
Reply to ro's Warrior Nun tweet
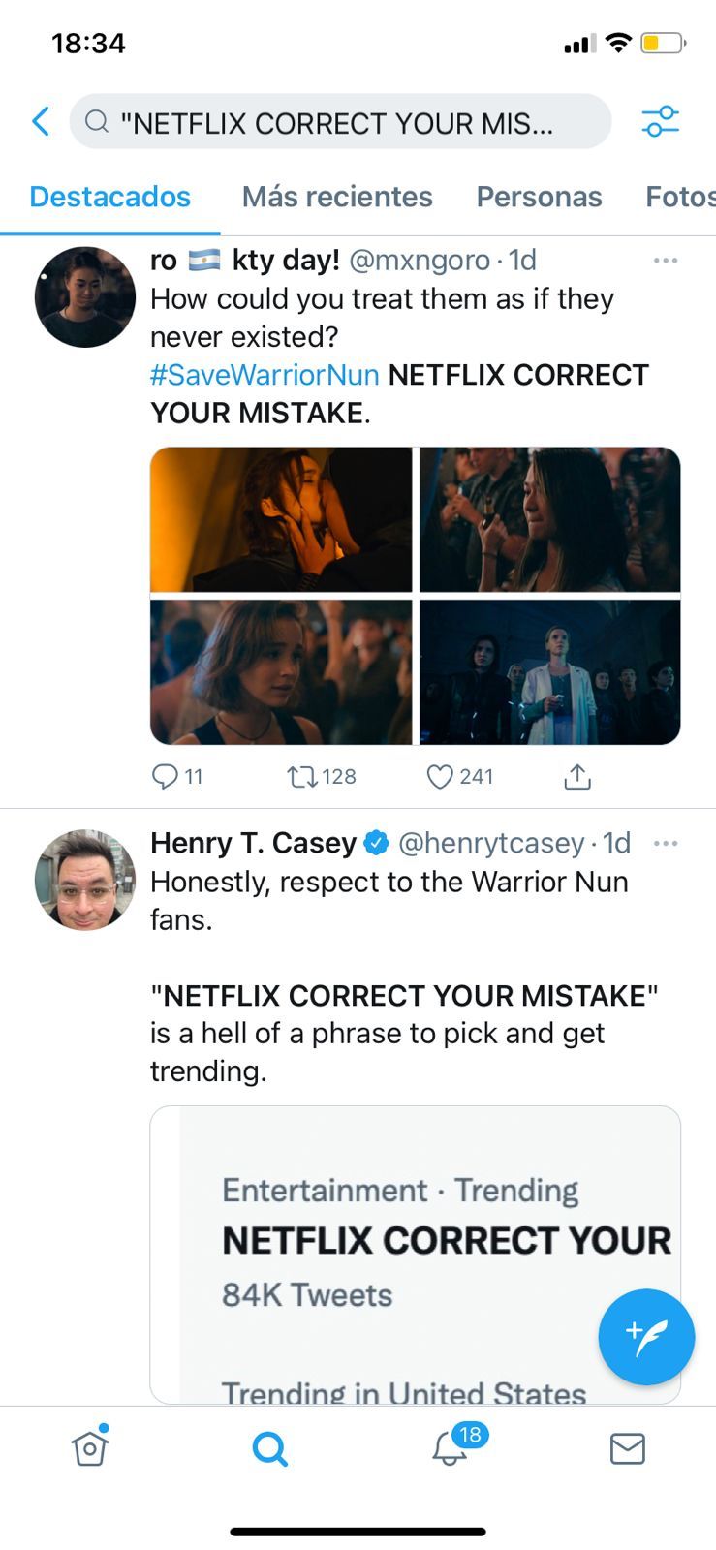pyautogui.click(x=166, y=776)
